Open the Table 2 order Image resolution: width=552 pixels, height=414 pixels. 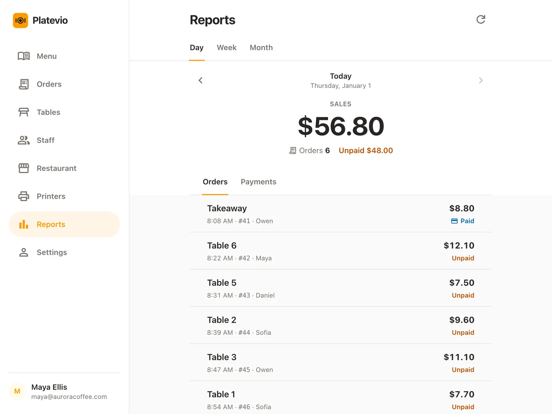(x=341, y=325)
